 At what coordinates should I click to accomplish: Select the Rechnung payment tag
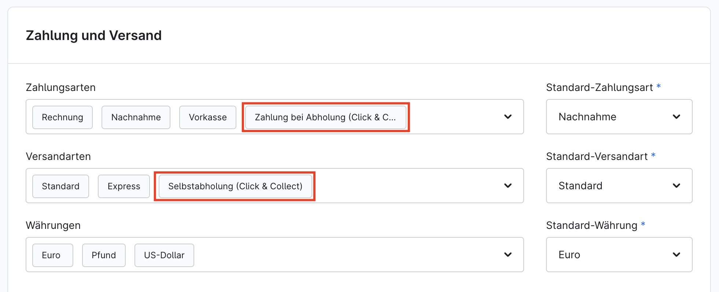pos(62,117)
